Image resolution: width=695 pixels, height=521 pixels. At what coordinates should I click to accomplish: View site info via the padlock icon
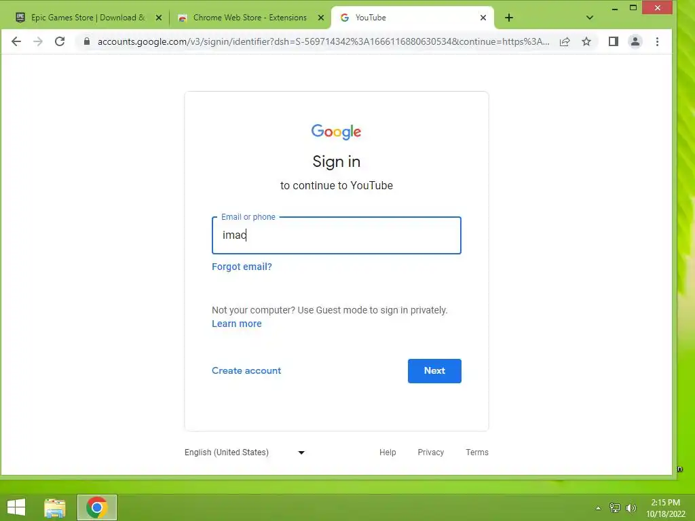[87, 41]
